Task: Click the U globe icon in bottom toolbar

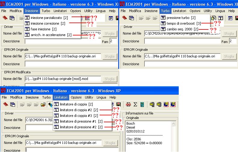Action: (x=166, y=105)
